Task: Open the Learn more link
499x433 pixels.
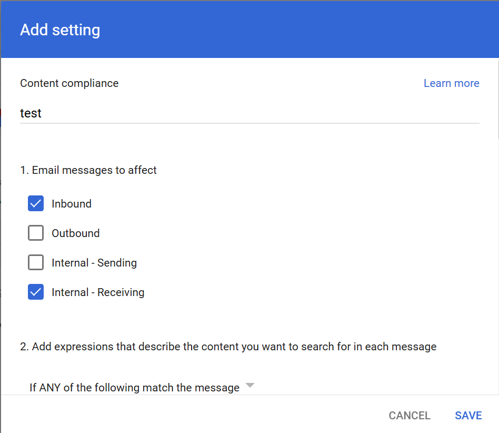Action: click(451, 83)
